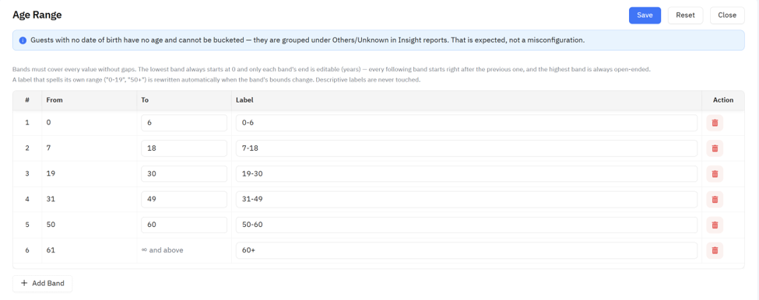Click the From value 50
Screen dimensions: 759x300
51,225
